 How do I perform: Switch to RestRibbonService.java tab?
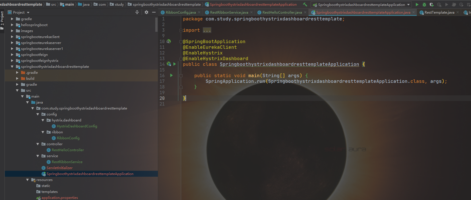coord(229,12)
